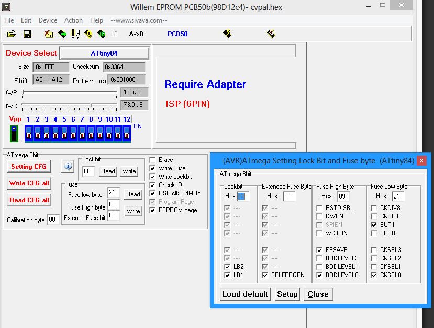
Task: Click the rightmost chip checkmark toolbar icon
Action: (271, 34)
